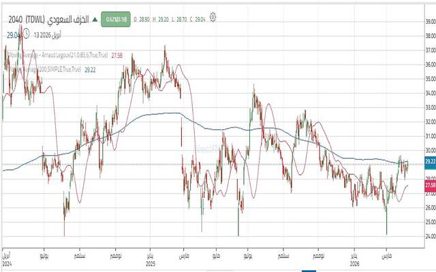Open chart settings gear icon
436x272 pixels.
[213, 16]
